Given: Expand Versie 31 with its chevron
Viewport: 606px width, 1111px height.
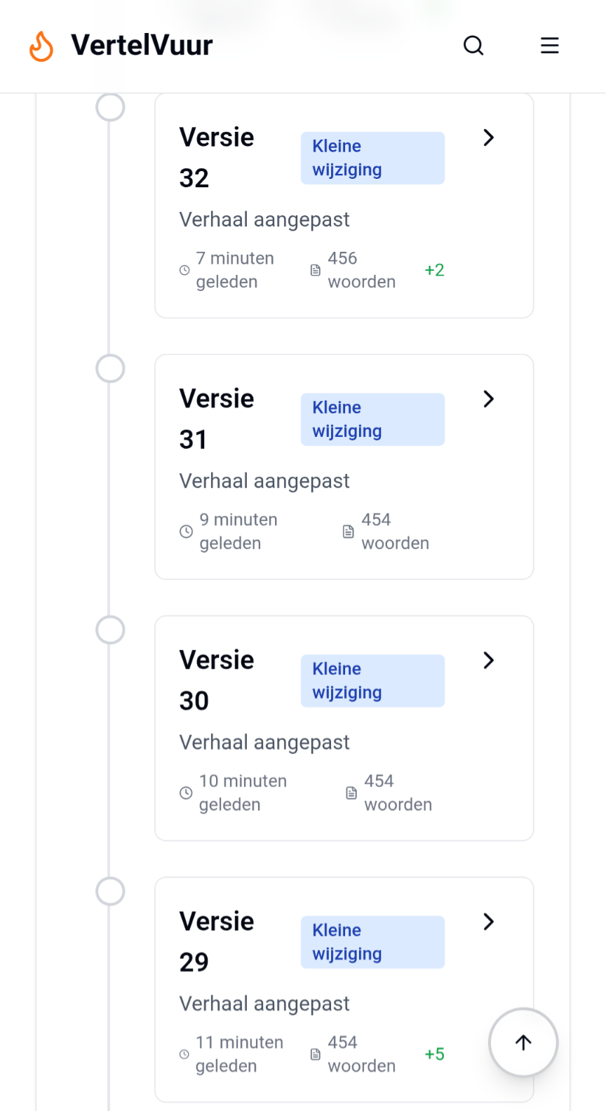Looking at the screenshot, I should pos(489,399).
